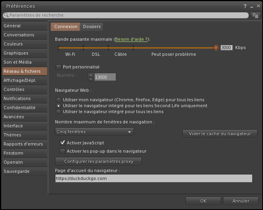
Task: Decrease port number with down stepper arrow
Action: [91, 79]
